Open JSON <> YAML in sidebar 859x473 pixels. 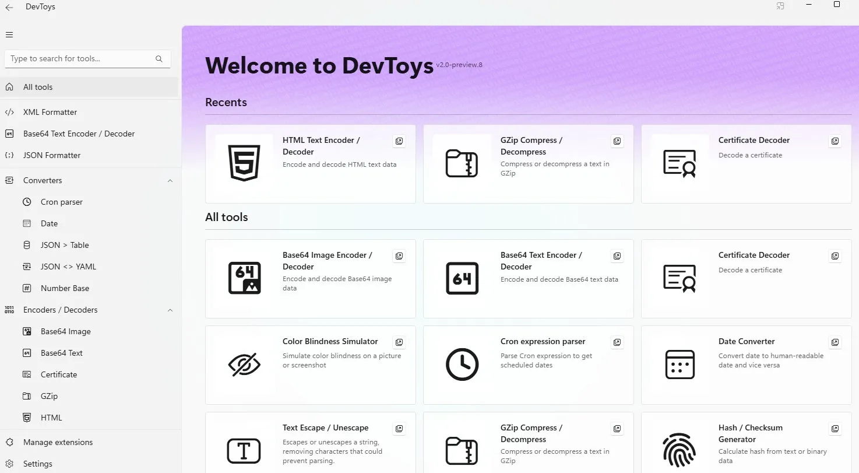[89, 267]
